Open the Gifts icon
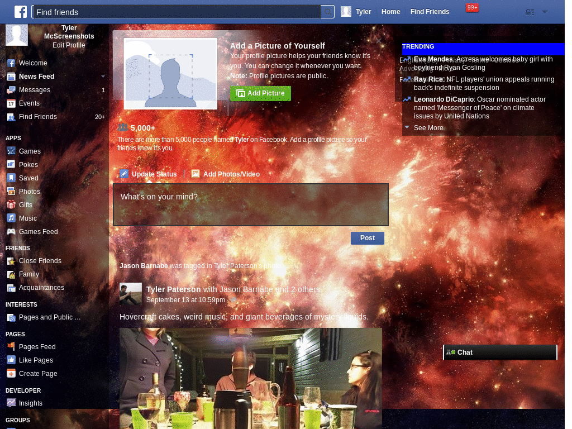The width and height of the screenshot is (572, 429). [x=11, y=204]
